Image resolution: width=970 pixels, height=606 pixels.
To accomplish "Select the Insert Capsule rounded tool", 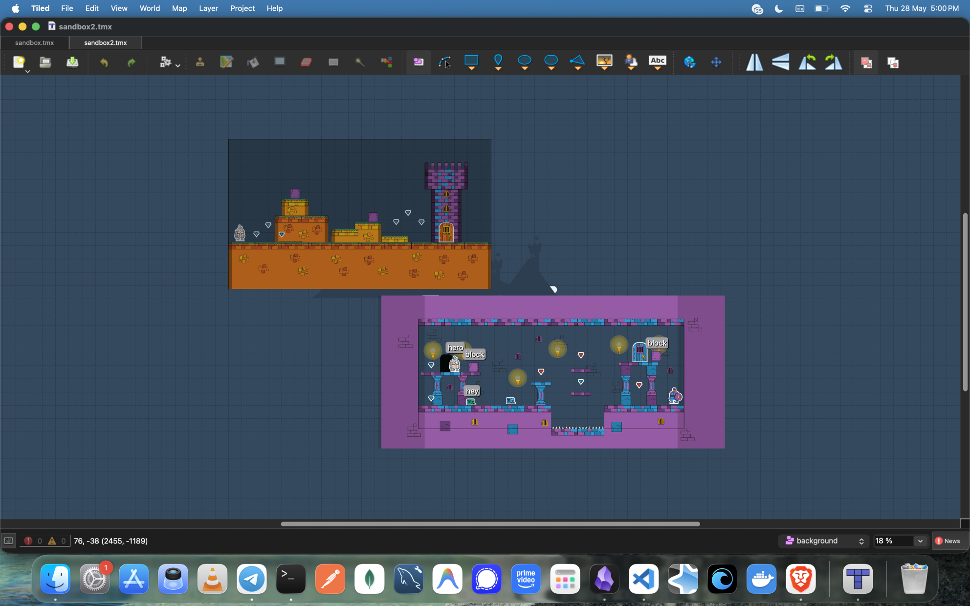I will (x=551, y=62).
